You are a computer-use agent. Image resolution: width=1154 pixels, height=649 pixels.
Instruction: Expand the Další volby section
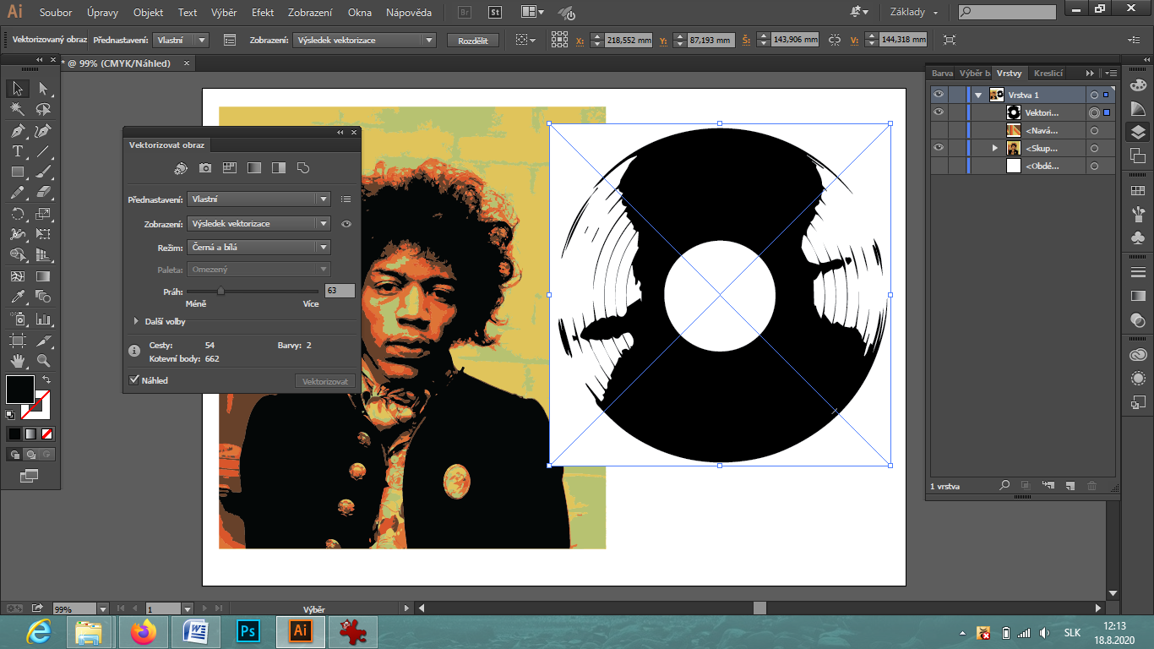pyautogui.click(x=136, y=321)
